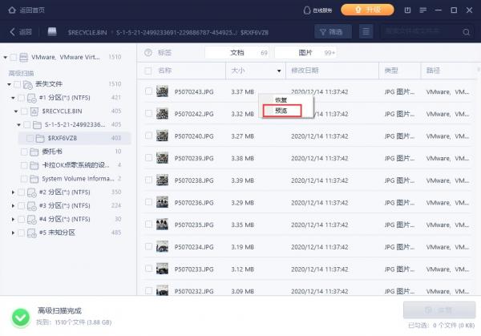Switch to the 图片 tab
This screenshot has width=481, height=336.
point(305,53)
